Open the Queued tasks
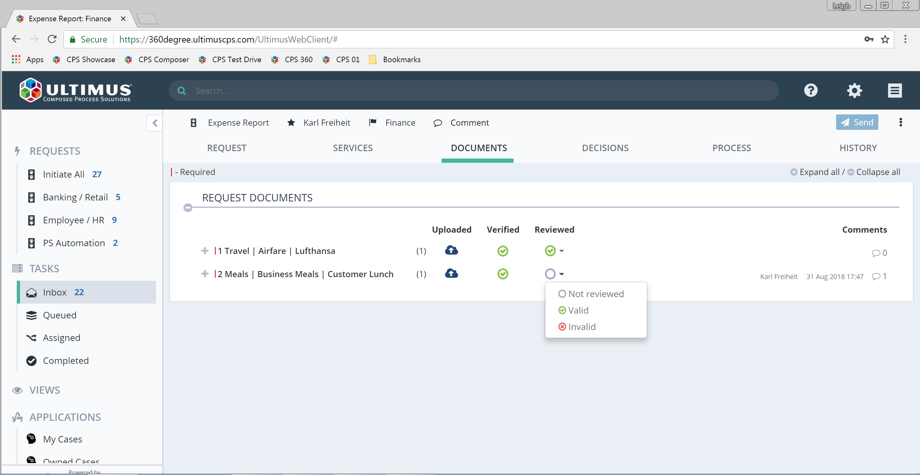Viewport: 920px width, 475px height. click(59, 315)
